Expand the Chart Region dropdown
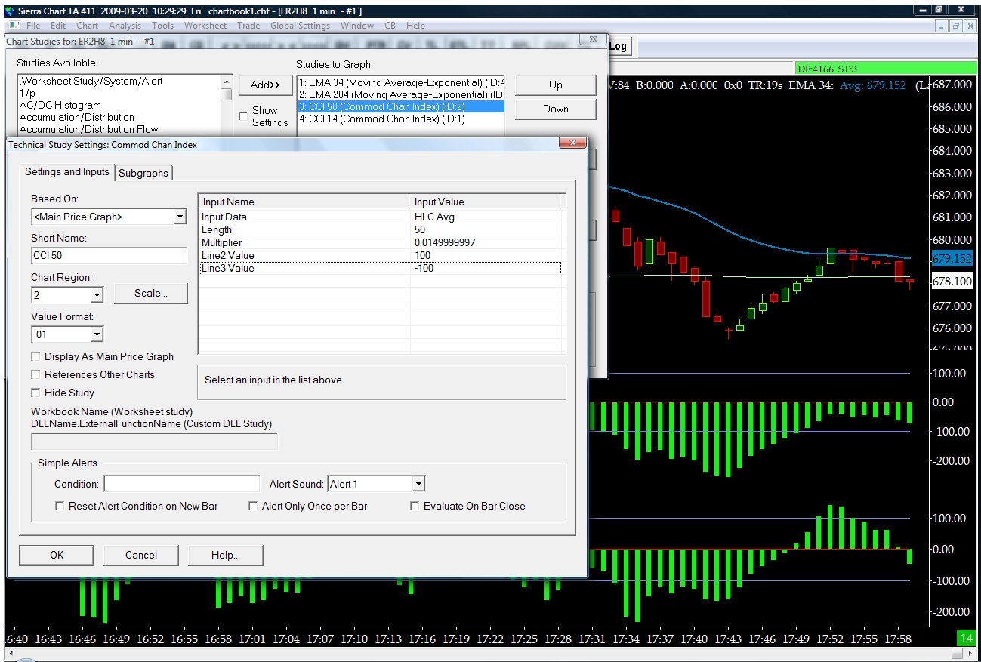981x662 pixels. 97,295
